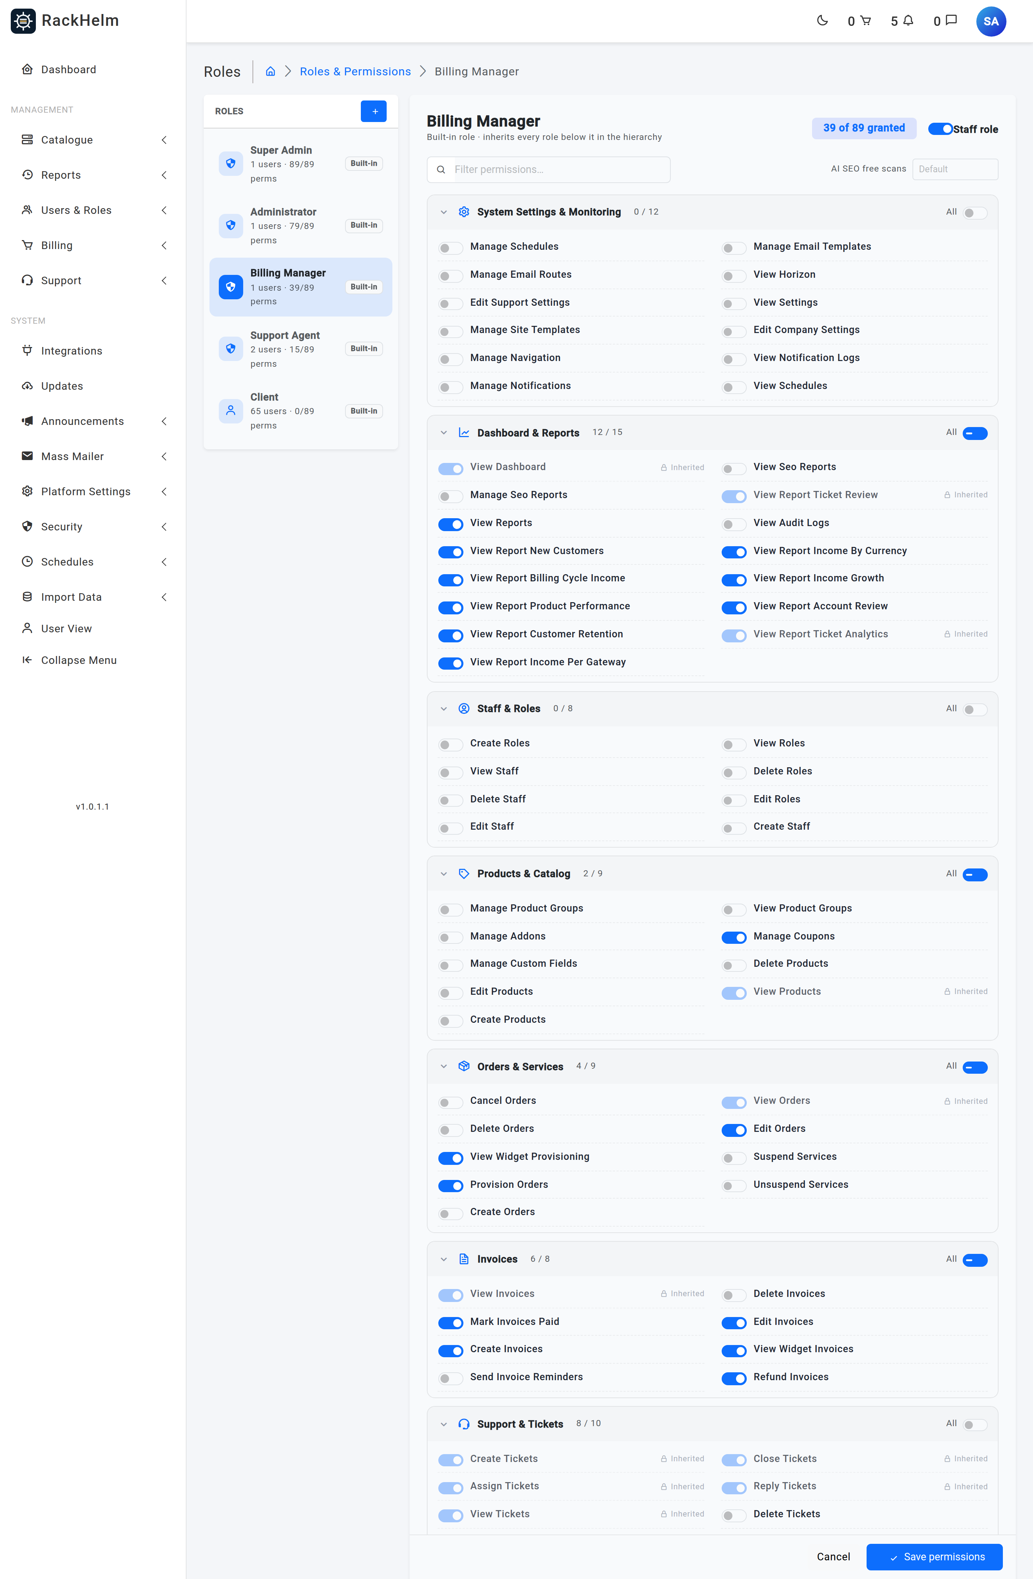
Task: Add a new role with plus button
Action: [374, 111]
